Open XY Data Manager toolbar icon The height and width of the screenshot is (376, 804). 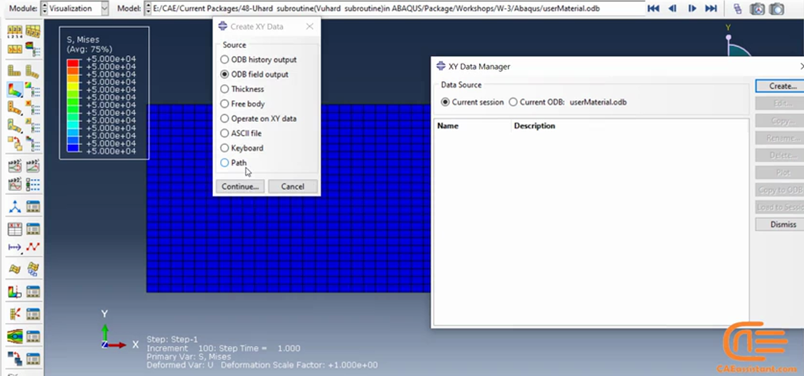click(33, 229)
